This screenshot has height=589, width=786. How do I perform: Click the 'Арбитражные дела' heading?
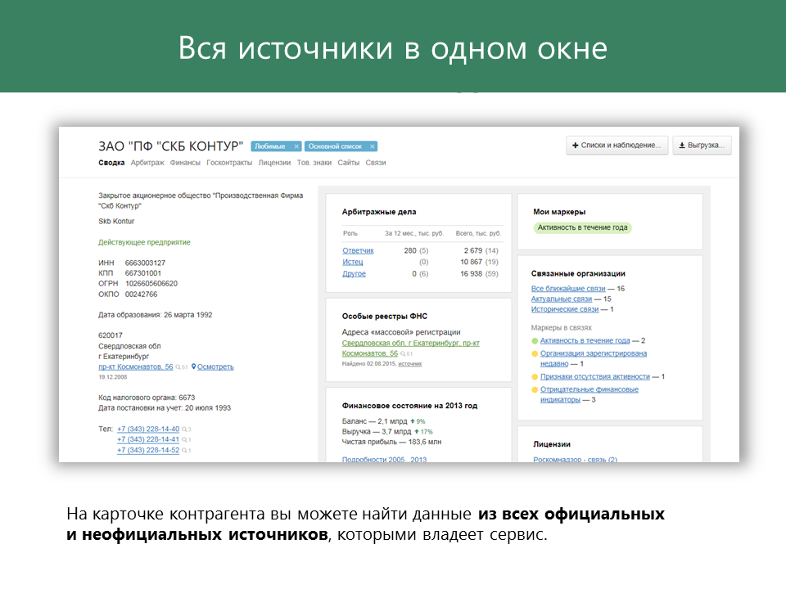pos(379,212)
